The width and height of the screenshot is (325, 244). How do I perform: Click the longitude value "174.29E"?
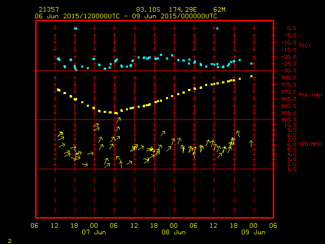click(x=183, y=10)
